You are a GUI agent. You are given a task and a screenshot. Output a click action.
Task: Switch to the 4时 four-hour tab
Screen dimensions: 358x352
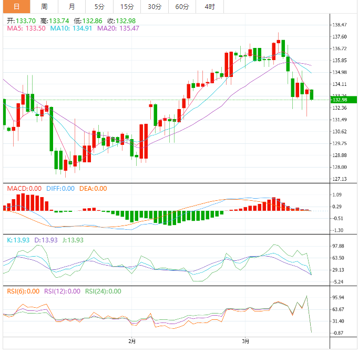click(x=210, y=7)
